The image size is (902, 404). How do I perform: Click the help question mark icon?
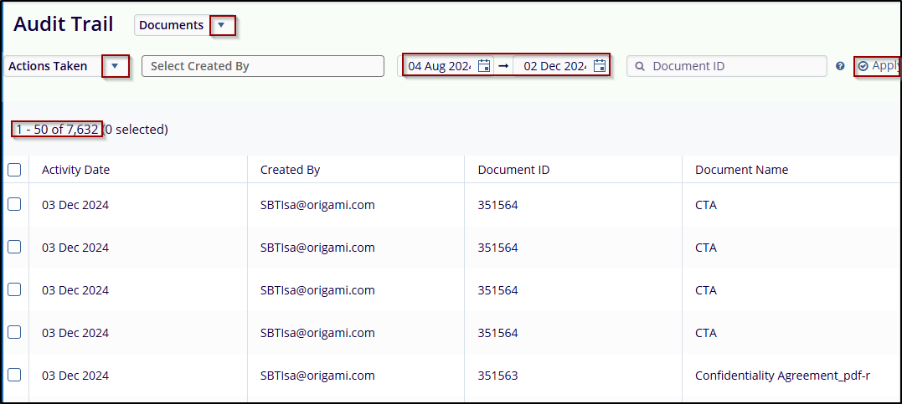(x=840, y=66)
